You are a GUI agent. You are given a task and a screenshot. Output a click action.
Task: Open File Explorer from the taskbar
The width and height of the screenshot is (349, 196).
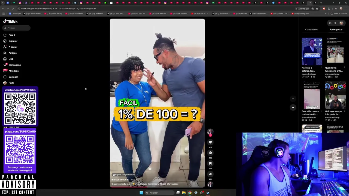(184, 193)
